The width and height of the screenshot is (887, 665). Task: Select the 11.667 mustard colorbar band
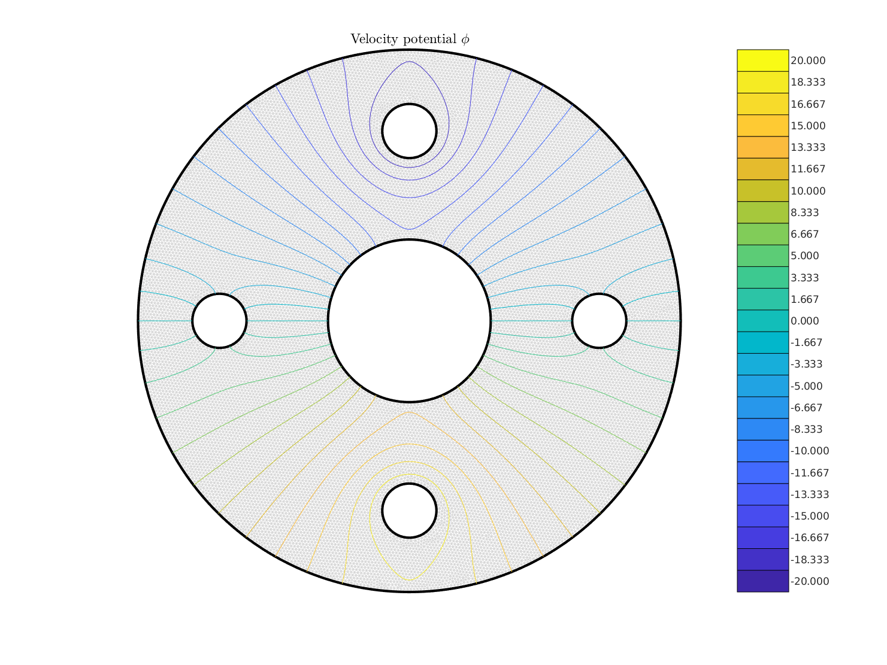[x=762, y=169]
